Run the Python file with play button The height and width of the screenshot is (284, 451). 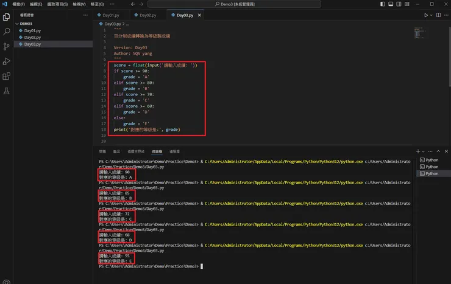tap(425, 15)
